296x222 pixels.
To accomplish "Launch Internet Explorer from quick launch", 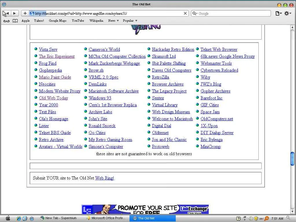I will point(18,219).
